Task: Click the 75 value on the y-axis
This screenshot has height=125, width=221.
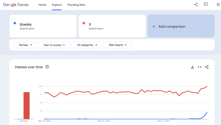Action: pyautogui.click(x=41, y=94)
